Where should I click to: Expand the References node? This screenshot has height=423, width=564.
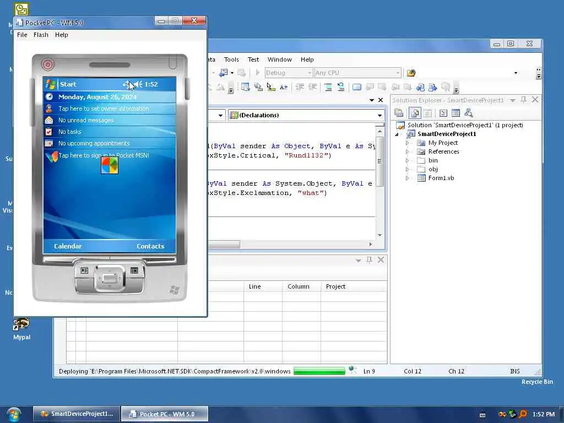coord(407,152)
